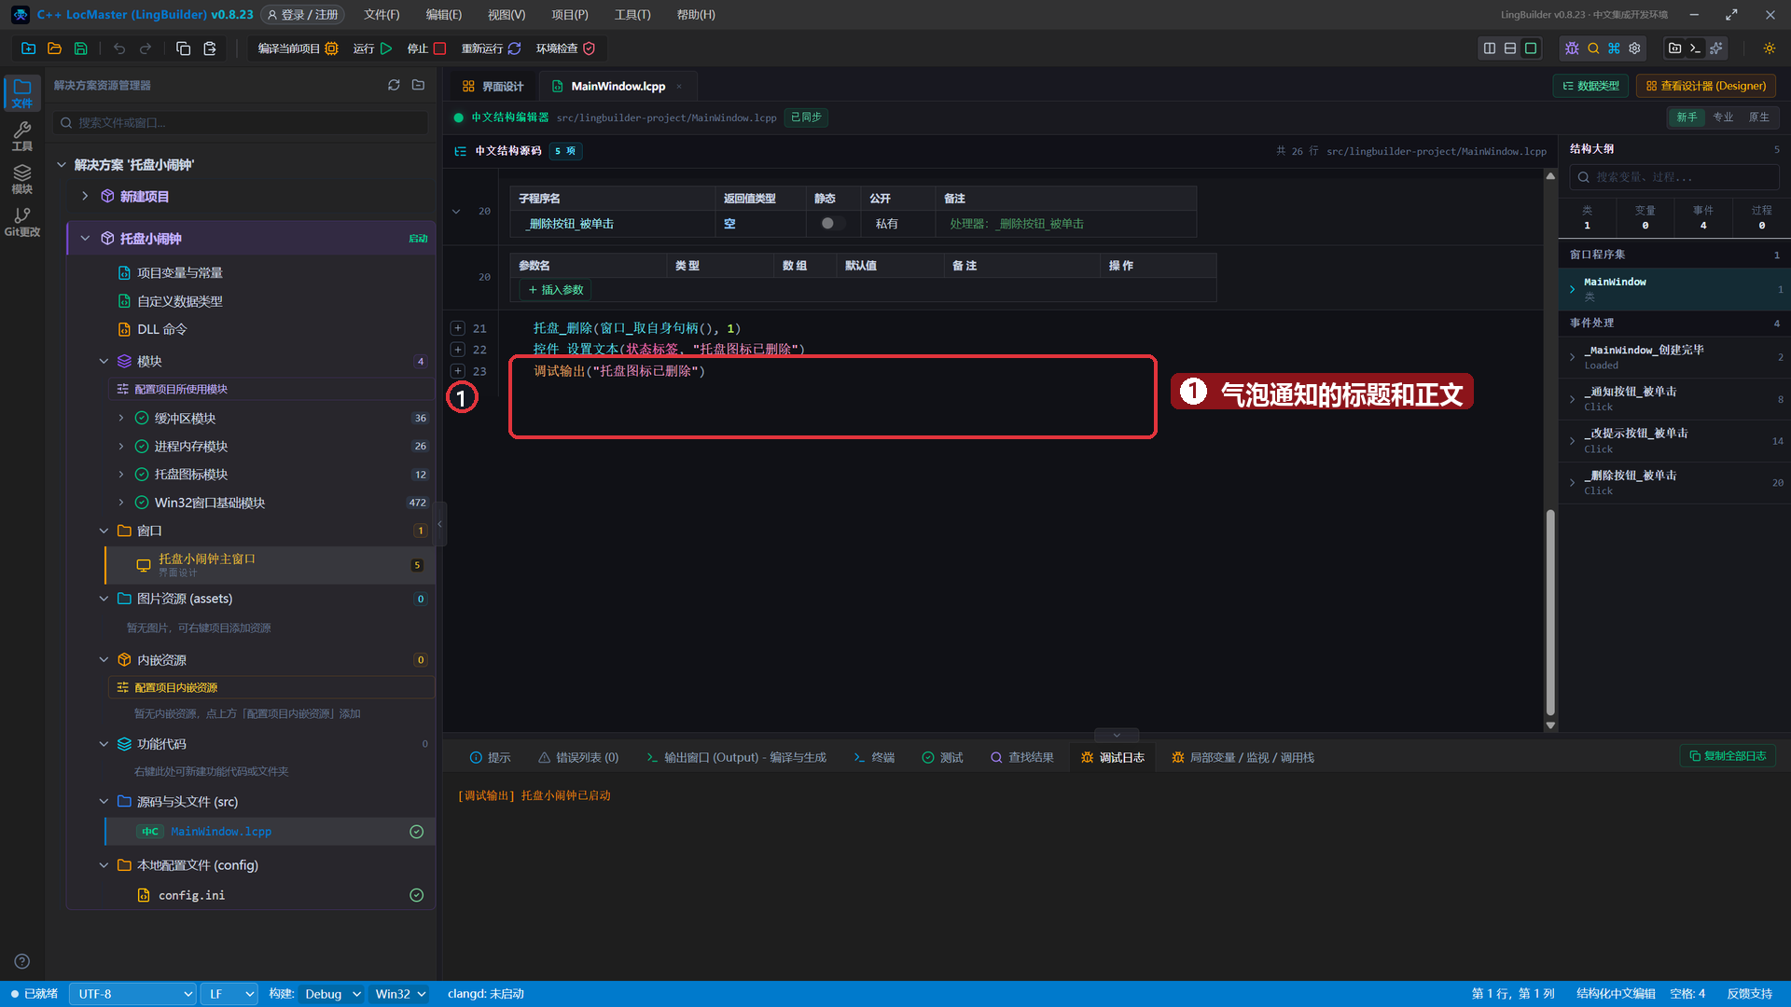Click the AI sparkle icon
This screenshot has width=1791, height=1007.
pos(1716,48)
